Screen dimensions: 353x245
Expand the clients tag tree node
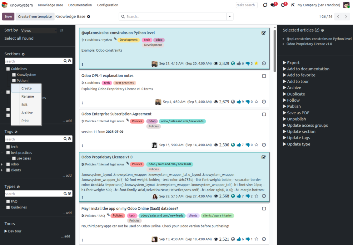(2, 170)
